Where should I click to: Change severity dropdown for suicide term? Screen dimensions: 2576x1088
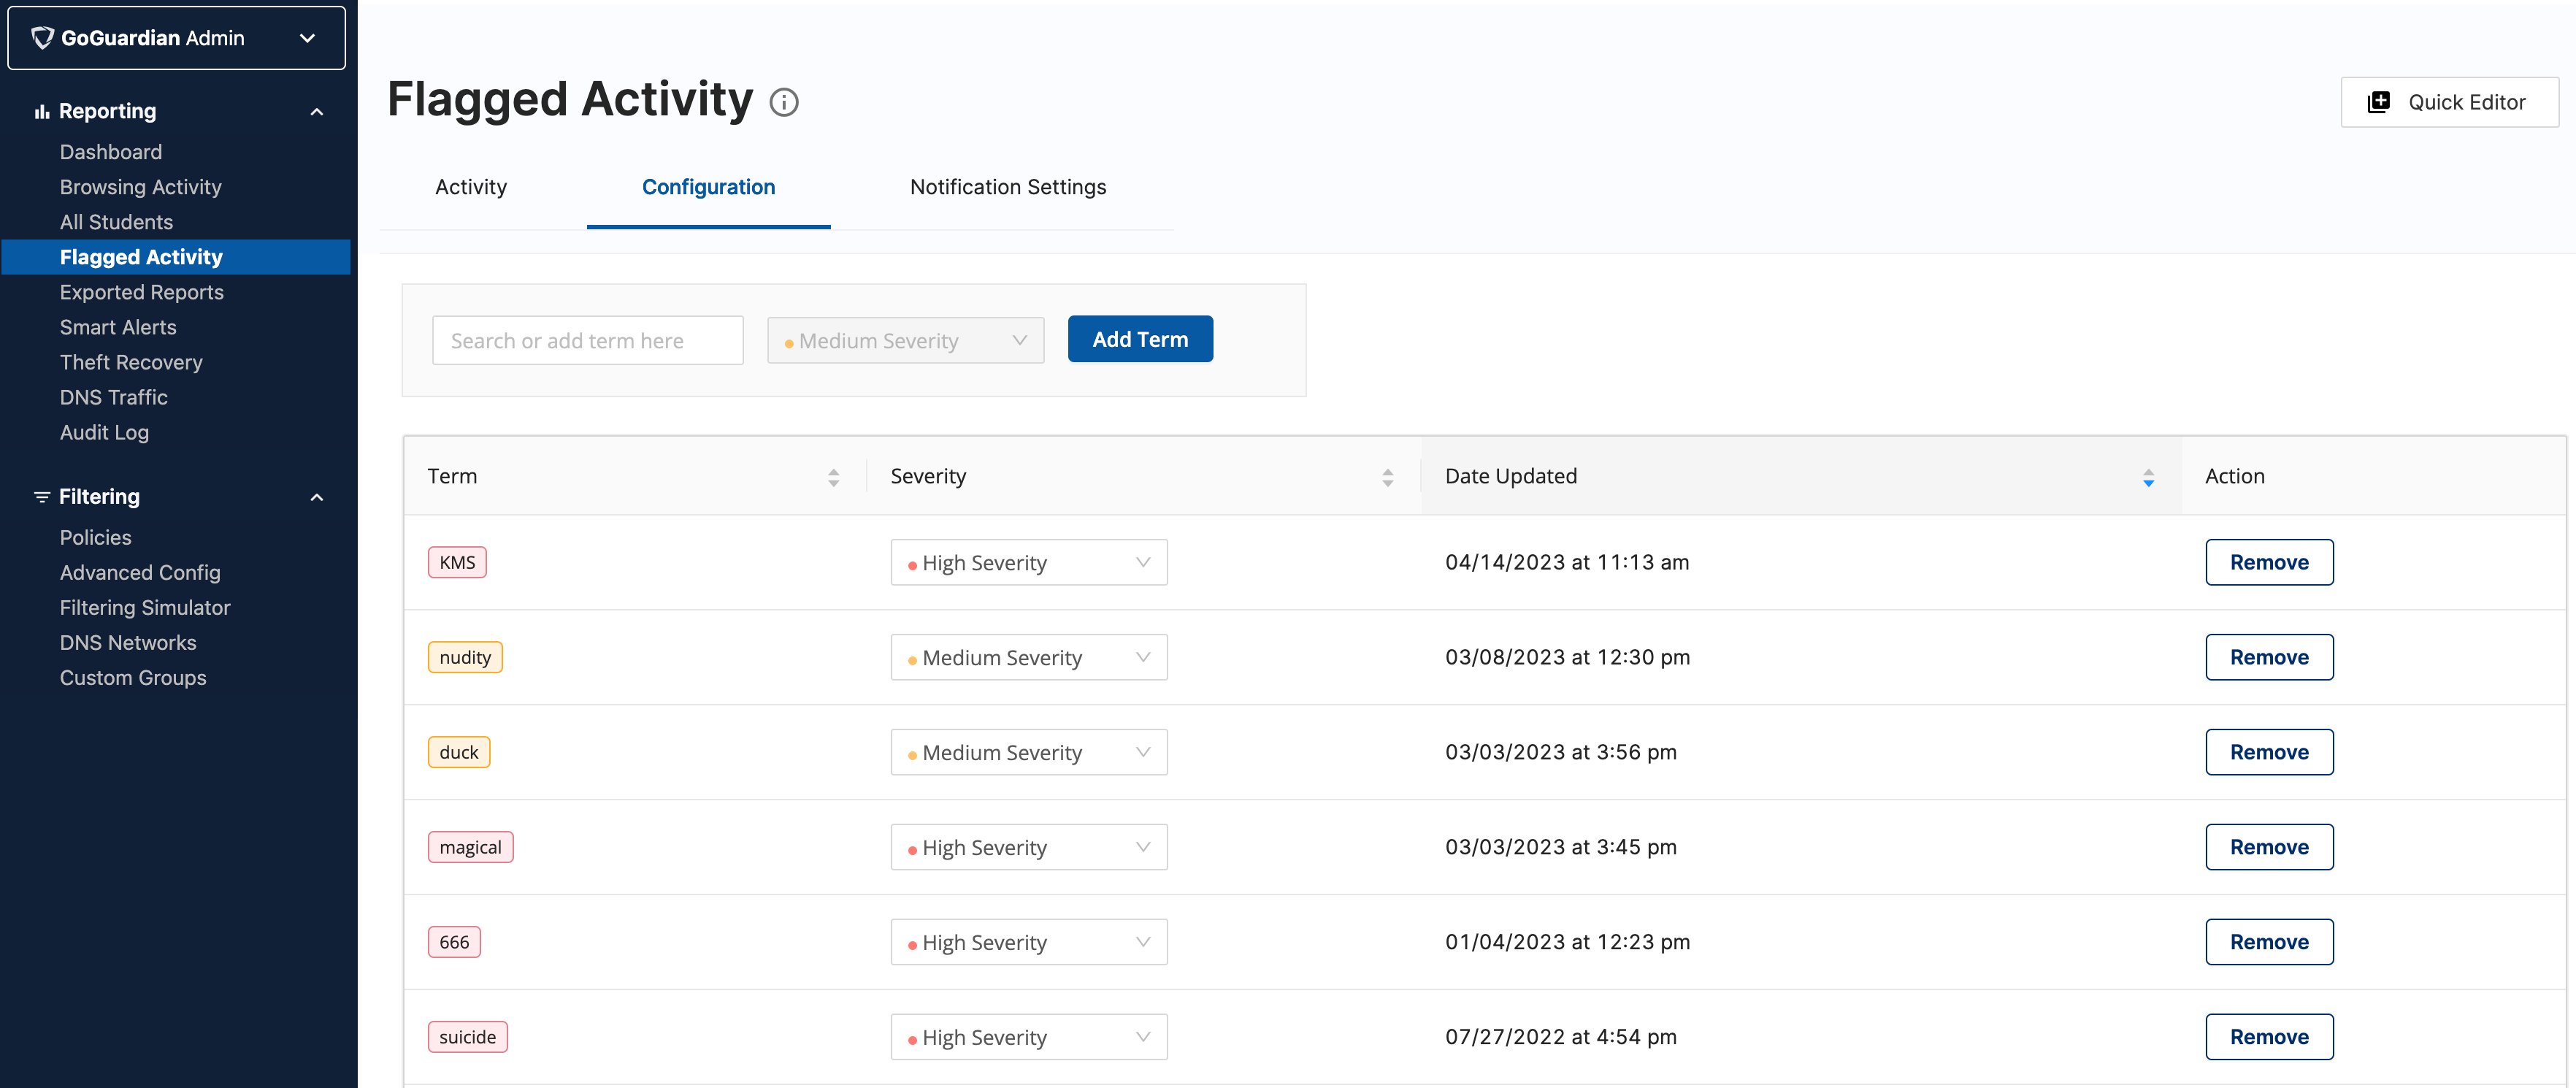1029,1037
